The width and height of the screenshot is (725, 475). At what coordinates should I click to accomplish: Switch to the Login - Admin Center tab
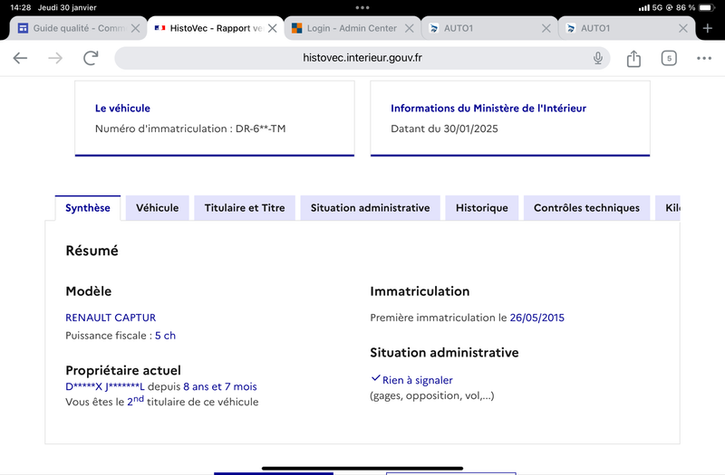pos(346,28)
